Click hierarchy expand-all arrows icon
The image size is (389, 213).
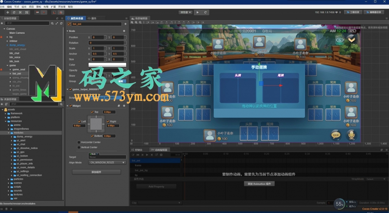[x=57, y=23]
